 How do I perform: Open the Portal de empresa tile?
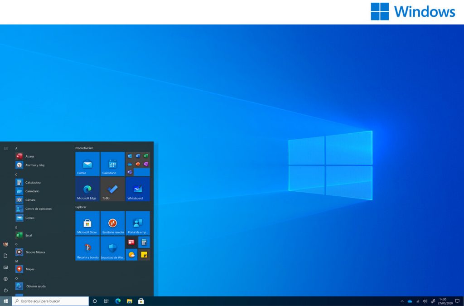138,223
